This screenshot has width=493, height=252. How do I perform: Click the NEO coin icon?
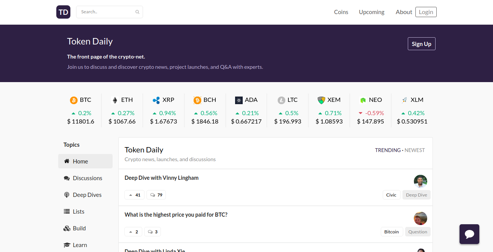click(x=363, y=100)
